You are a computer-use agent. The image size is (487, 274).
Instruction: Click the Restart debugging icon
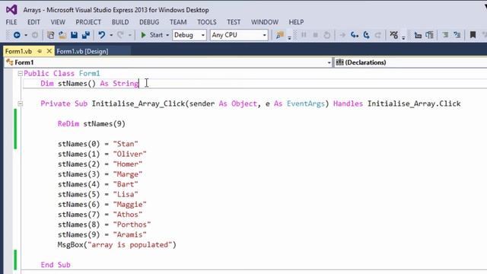326,35
